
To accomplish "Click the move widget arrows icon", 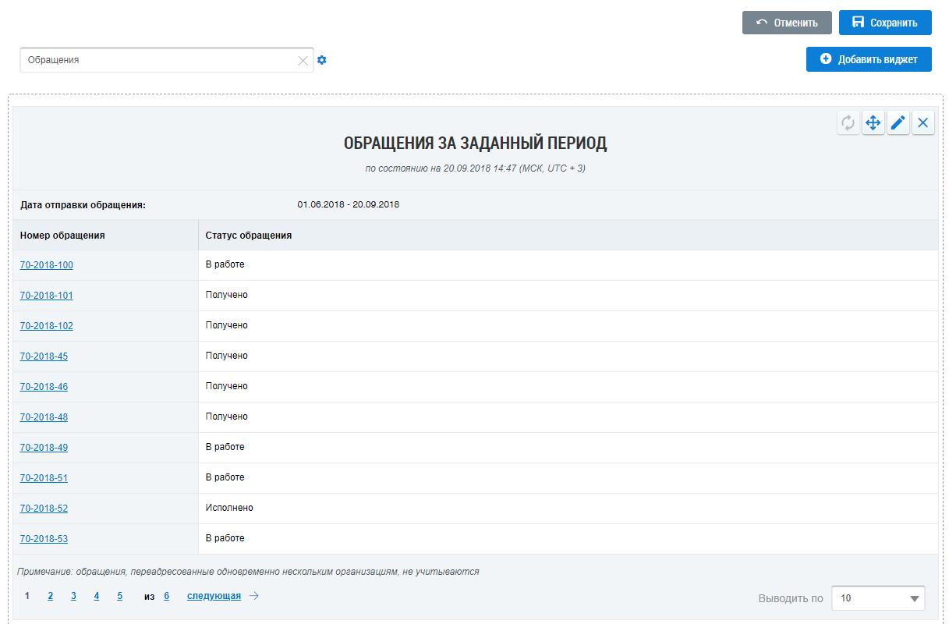I will (873, 122).
